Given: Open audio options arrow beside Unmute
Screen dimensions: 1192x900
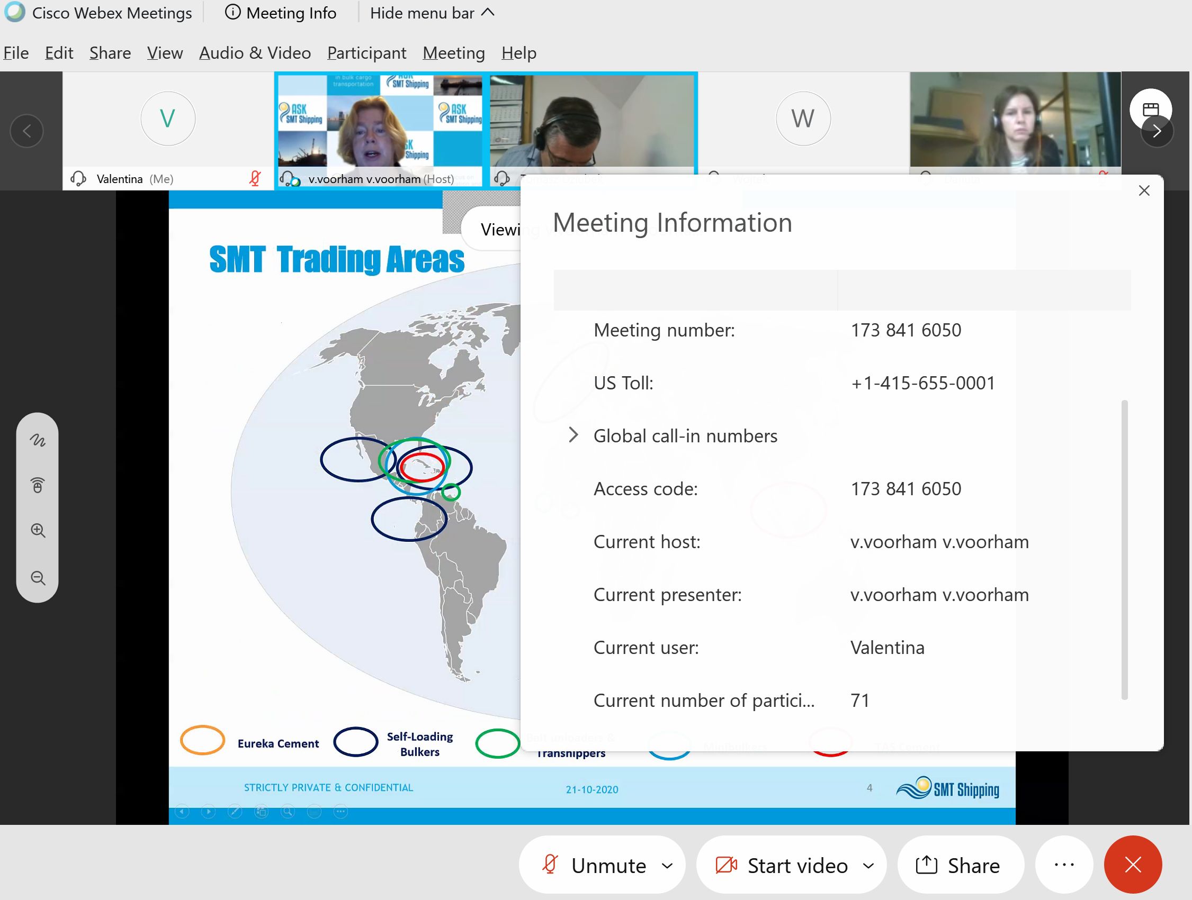Looking at the screenshot, I should 667,866.
